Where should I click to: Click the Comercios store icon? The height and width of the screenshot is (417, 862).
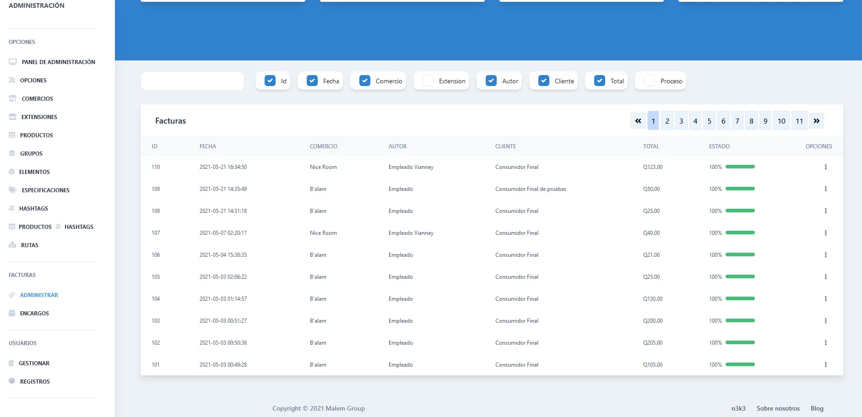point(13,98)
